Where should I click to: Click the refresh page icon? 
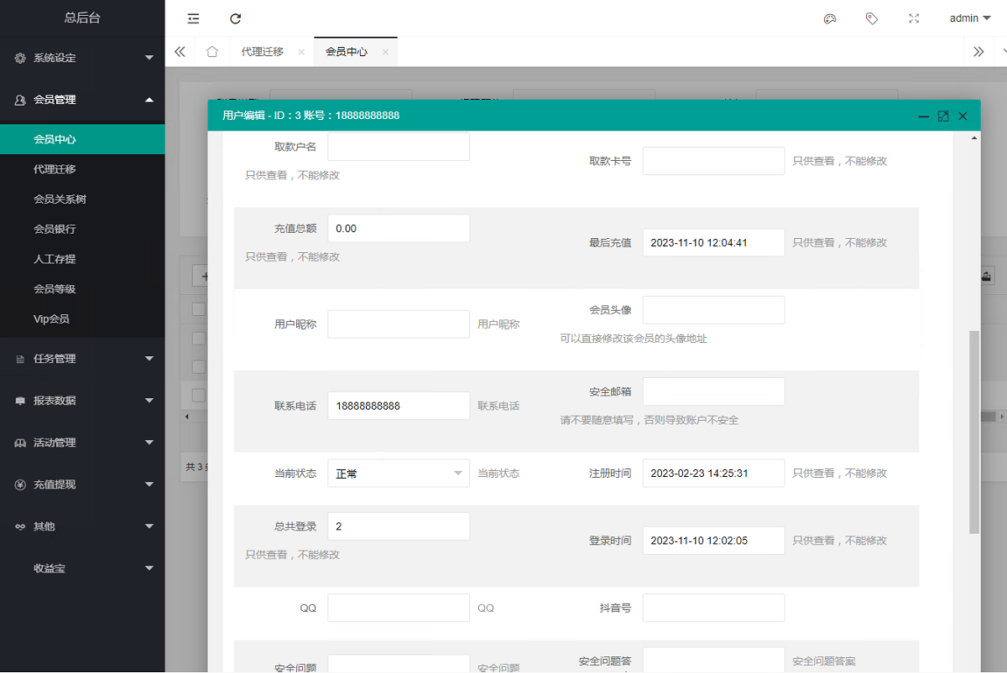236,18
